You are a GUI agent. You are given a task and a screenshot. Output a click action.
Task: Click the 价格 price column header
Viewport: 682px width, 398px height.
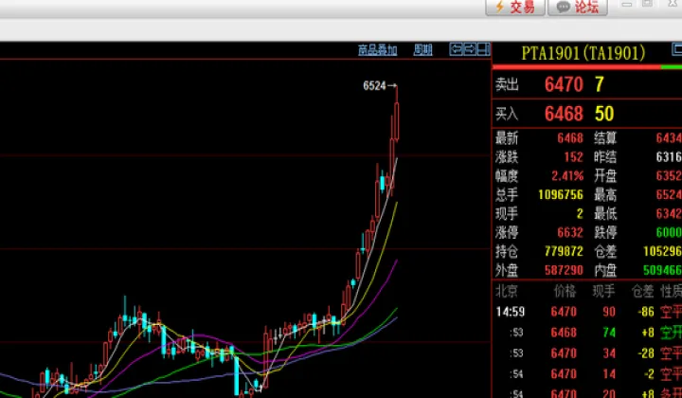point(565,291)
